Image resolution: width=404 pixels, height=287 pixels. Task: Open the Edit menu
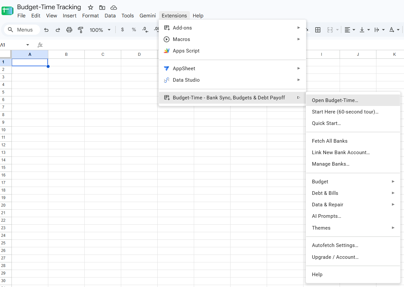tap(36, 16)
